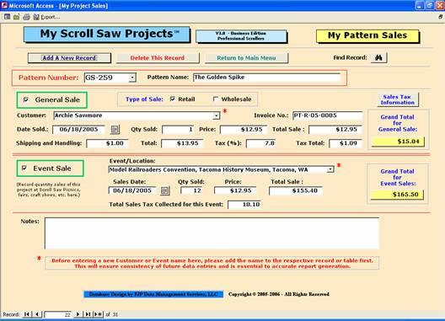Toggle the General Sale checkbox
The width and height of the screenshot is (445, 321).
click(26, 99)
